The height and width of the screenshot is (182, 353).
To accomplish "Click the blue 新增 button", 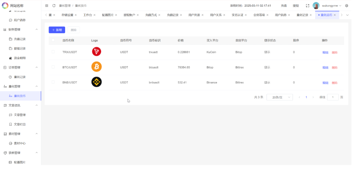I will [57, 30].
